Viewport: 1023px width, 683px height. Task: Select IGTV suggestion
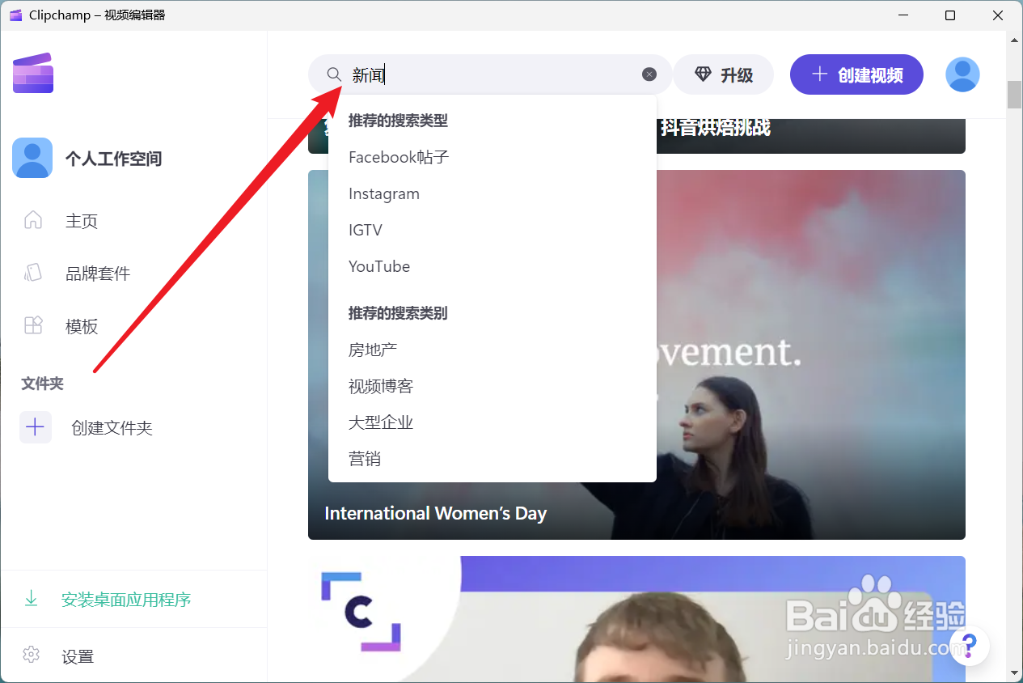(x=366, y=230)
